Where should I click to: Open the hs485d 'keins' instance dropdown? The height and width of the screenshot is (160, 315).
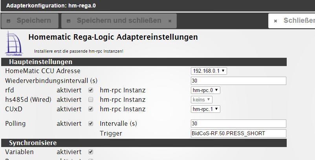pyautogui.click(x=201, y=99)
